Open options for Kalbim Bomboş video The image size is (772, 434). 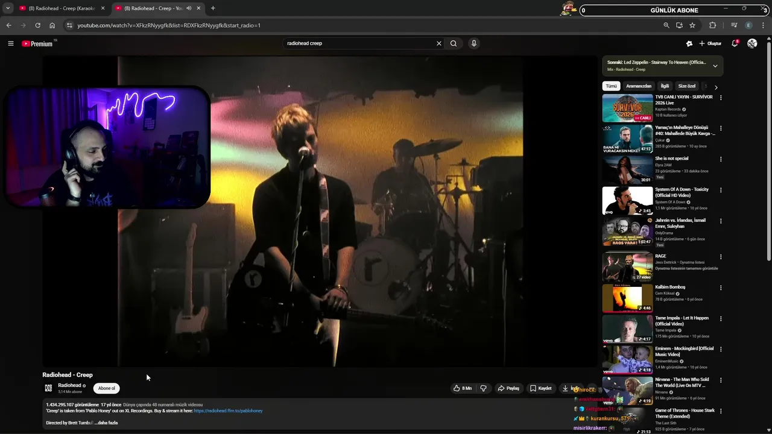(721, 288)
